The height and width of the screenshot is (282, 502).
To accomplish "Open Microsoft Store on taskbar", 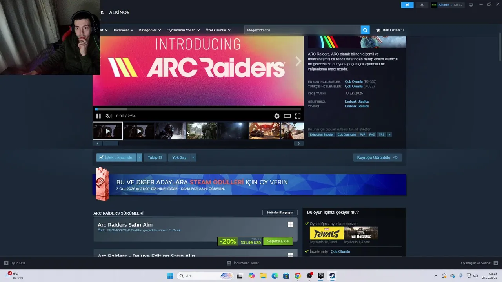I will click(286, 276).
